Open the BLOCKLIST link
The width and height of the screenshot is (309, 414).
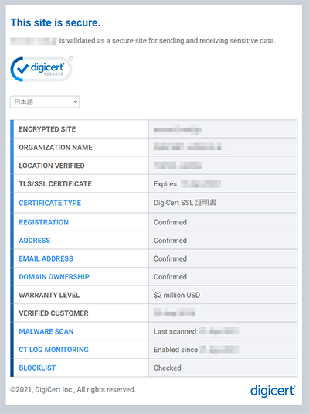pos(37,368)
